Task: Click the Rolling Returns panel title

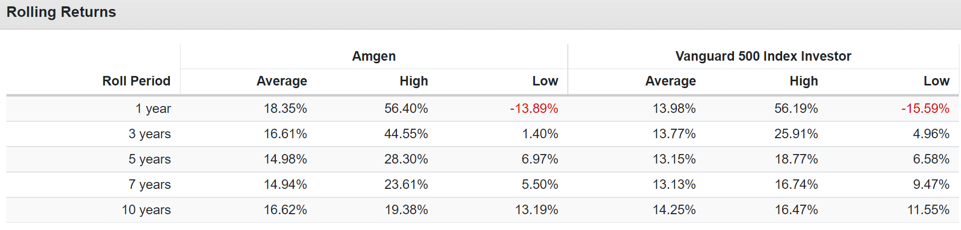Action: click(61, 12)
